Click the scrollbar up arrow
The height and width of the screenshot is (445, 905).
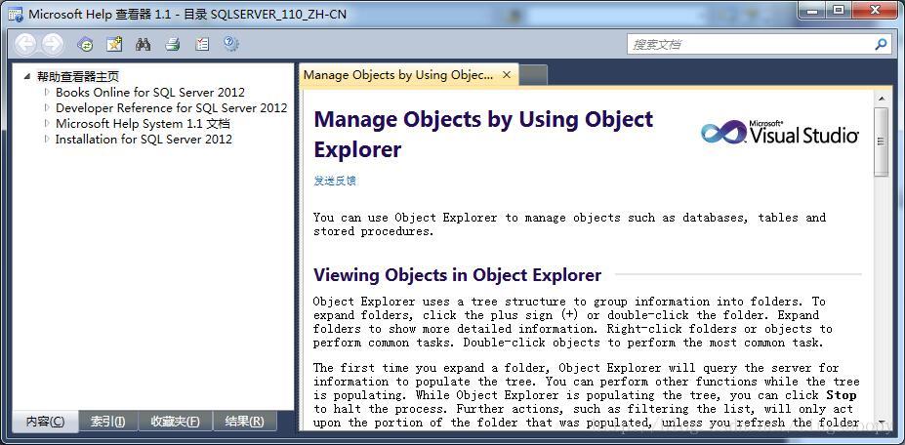[x=881, y=99]
